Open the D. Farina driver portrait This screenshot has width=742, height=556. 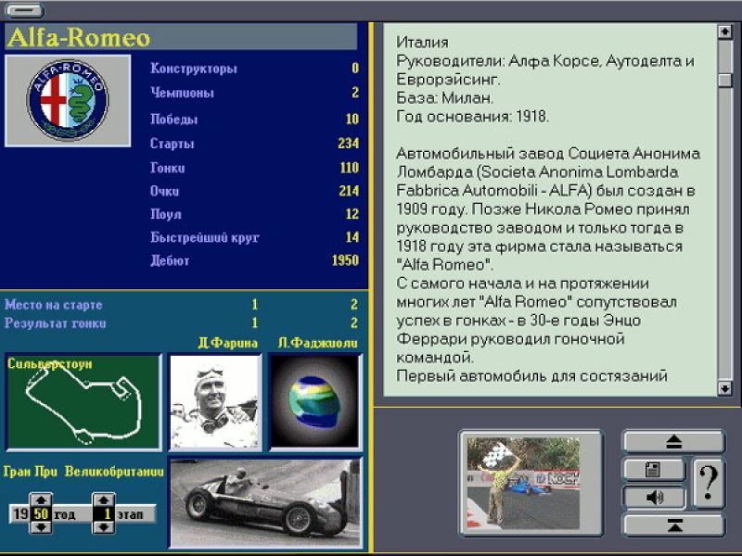(x=215, y=401)
